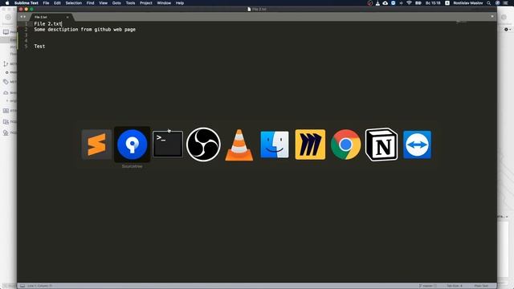The height and width of the screenshot is (289, 514).
Task: Open Notification Center icon in menu bar
Action: [506, 3]
